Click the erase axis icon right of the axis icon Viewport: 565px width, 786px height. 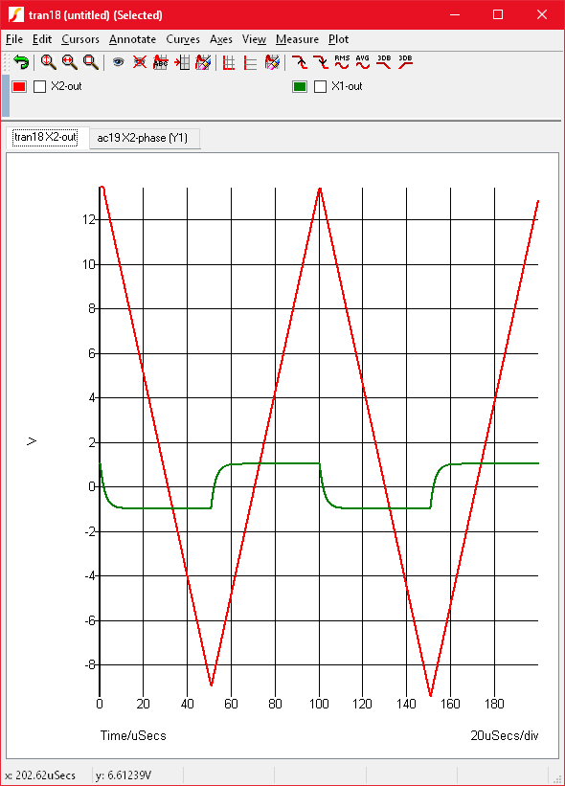(272, 62)
